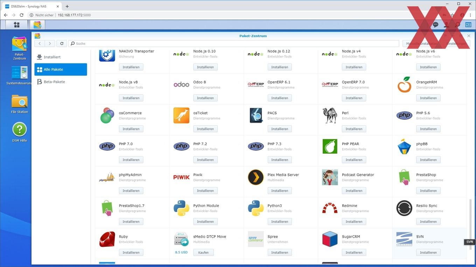The image size is (476, 267).
Task: Click the SVN Subversion icon
Action: tap(404, 239)
